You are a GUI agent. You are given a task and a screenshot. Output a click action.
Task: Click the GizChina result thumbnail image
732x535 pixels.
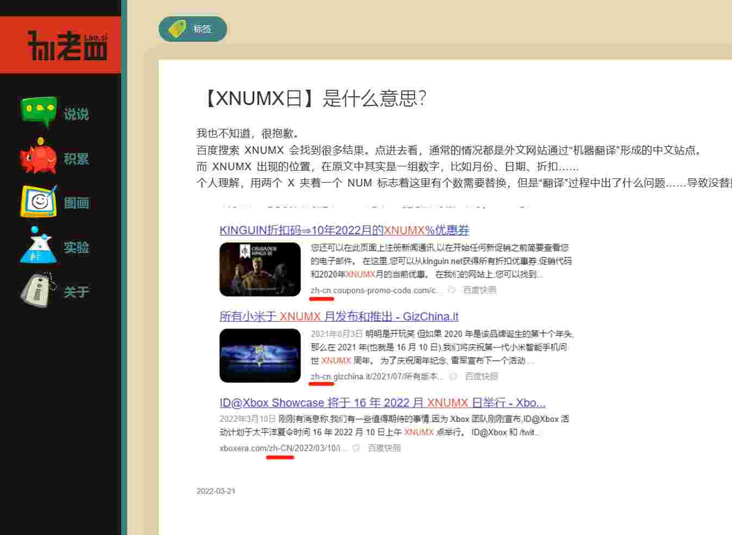tap(260, 356)
